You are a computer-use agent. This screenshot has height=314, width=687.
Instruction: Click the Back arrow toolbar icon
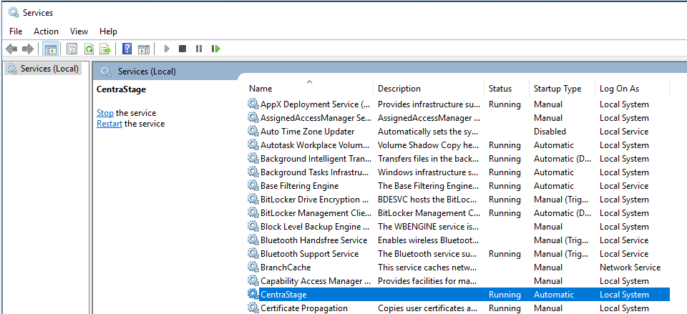11,49
